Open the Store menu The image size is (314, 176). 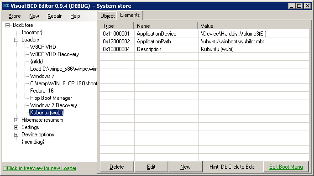[15, 16]
